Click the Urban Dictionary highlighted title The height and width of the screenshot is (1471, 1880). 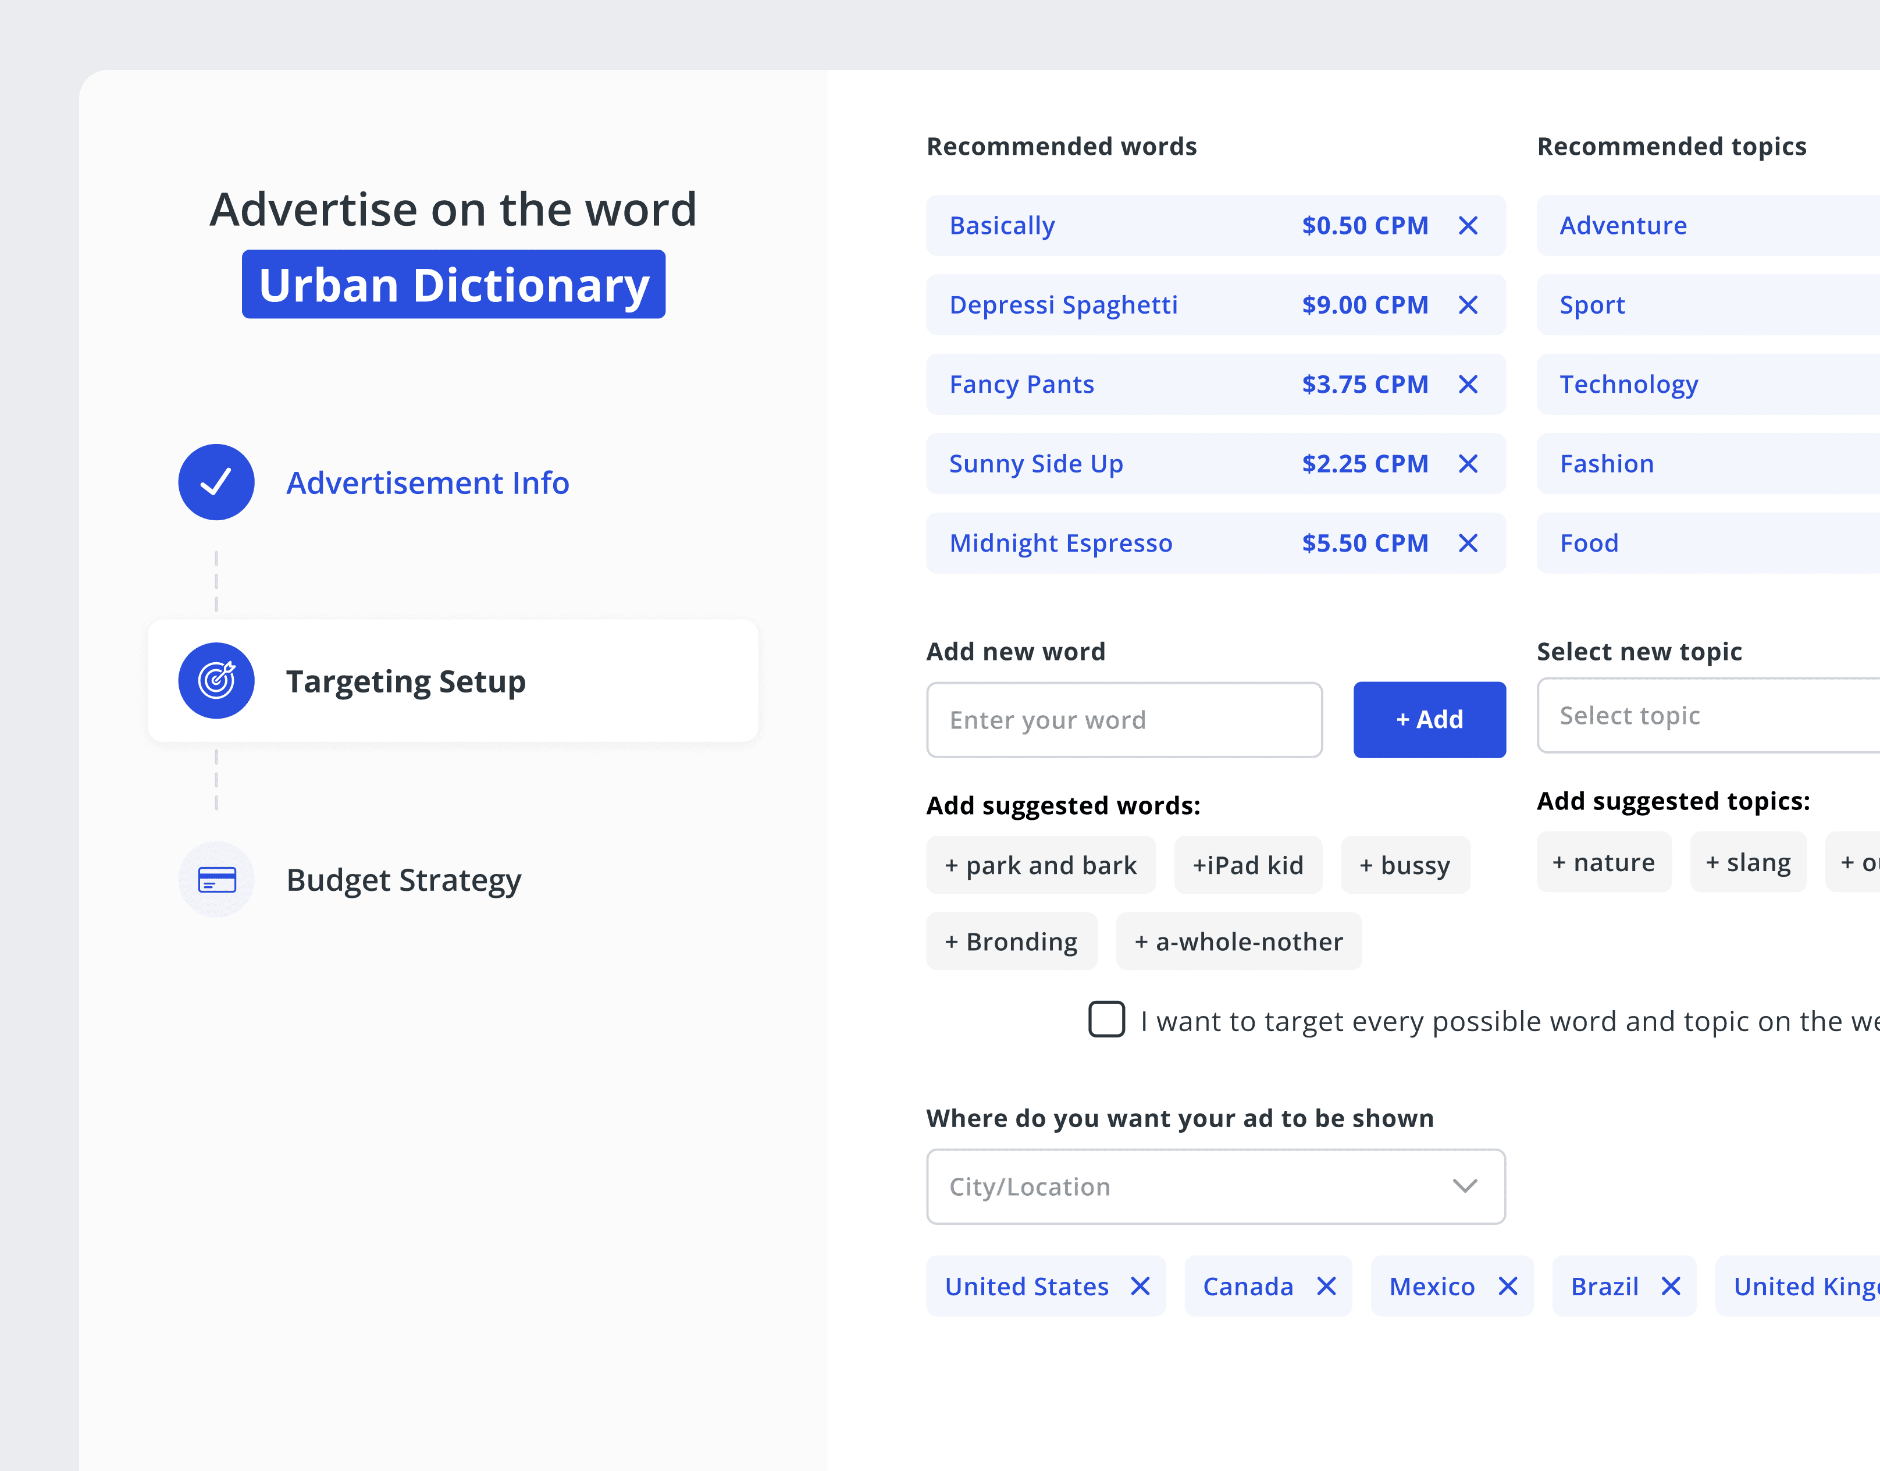tap(454, 284)
